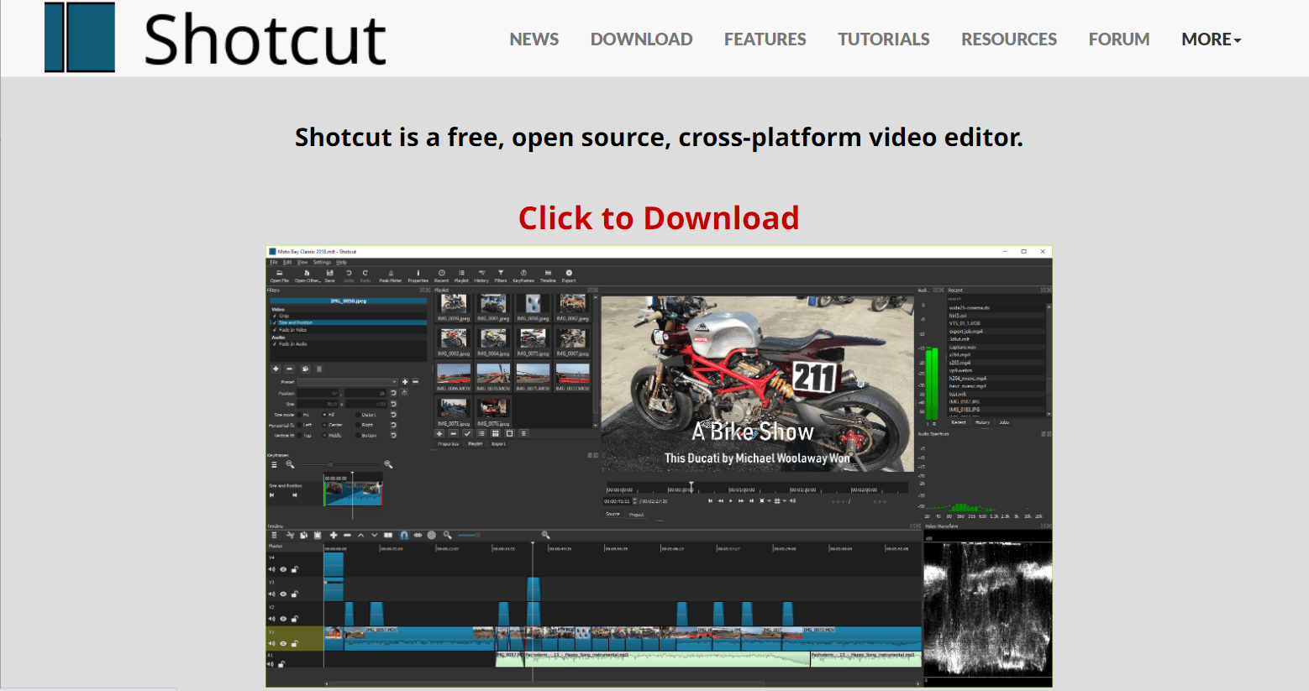Uncheck the Crop filter checkbox
1309x691 pixels.
point(275,316)
